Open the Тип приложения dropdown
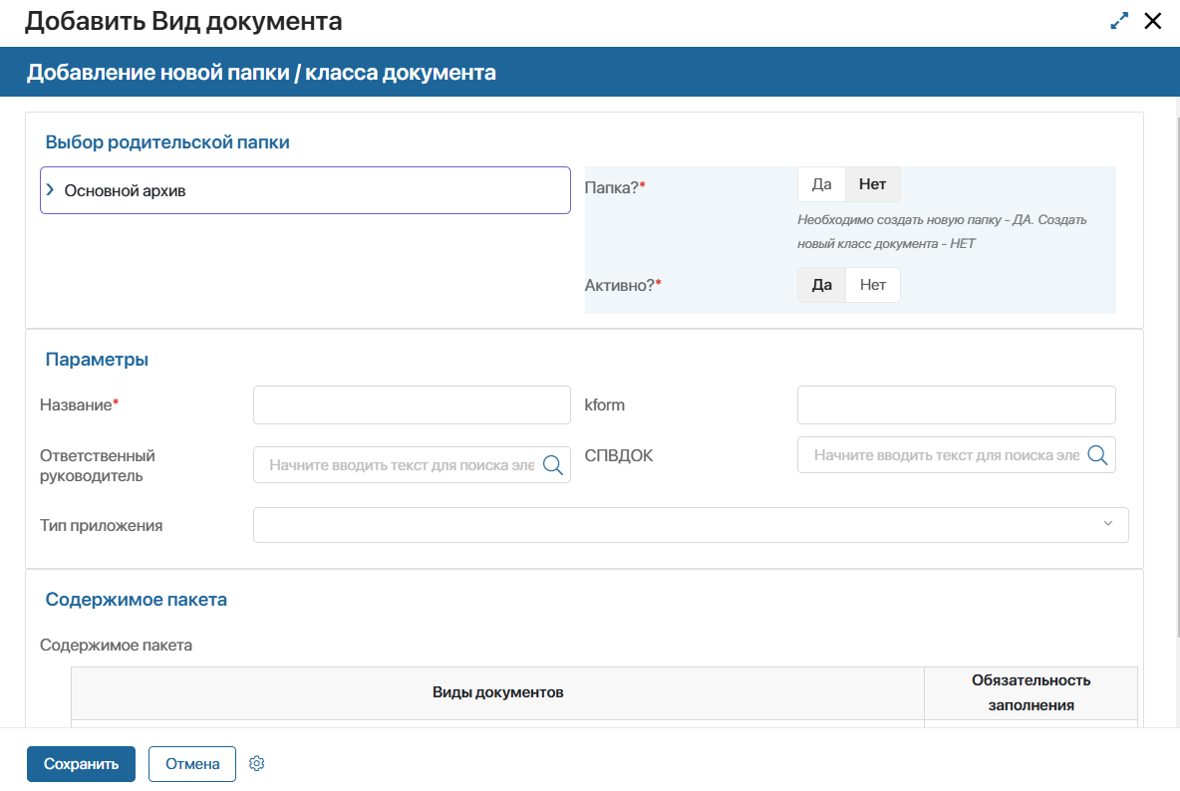Screen dimensions: 1180x791 [x=678, y=525]
